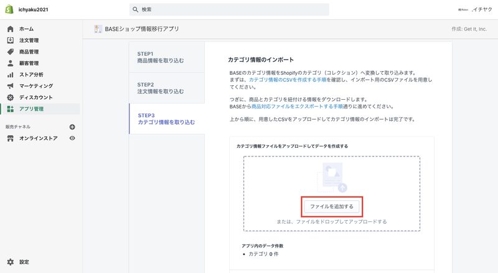Click the アプリ内のデータ件数 label
Image resolution: width=498 pixels, height=273 pixels.
(262, 246)
